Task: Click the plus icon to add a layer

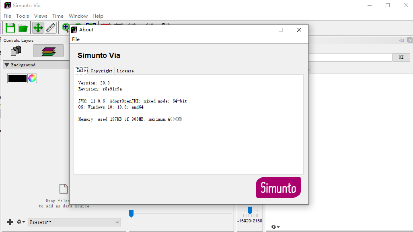Action: pos(10,222)
